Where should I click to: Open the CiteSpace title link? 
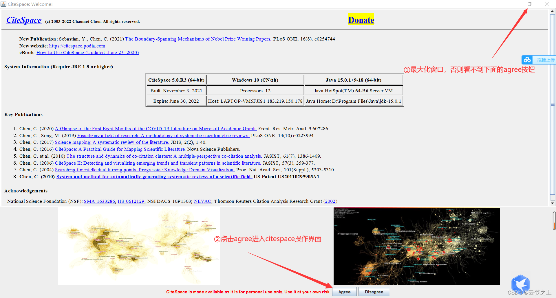click(24, 20)
